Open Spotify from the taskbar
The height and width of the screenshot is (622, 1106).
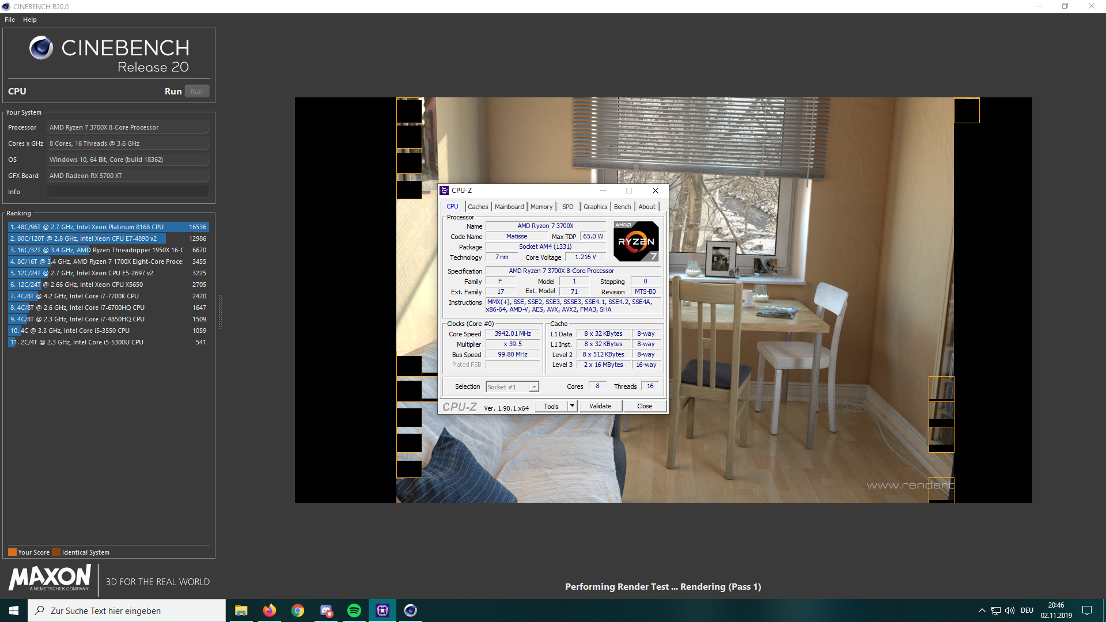coord(354,610)
